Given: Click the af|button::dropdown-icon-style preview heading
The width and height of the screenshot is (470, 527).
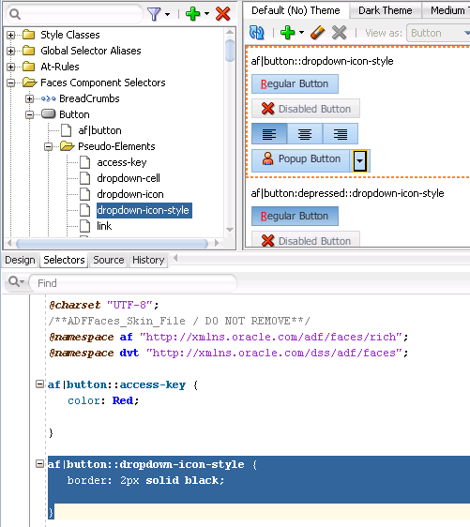Looking at the screenshot, I should point(322,61).
